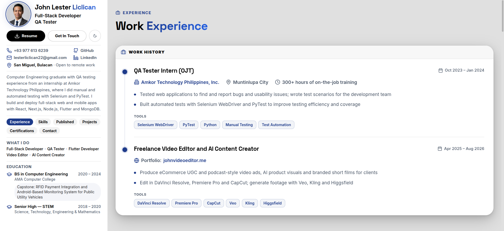The width and height of the screenshot is (504, 231).
Task: Download the Resume
Action: (26, 36)
